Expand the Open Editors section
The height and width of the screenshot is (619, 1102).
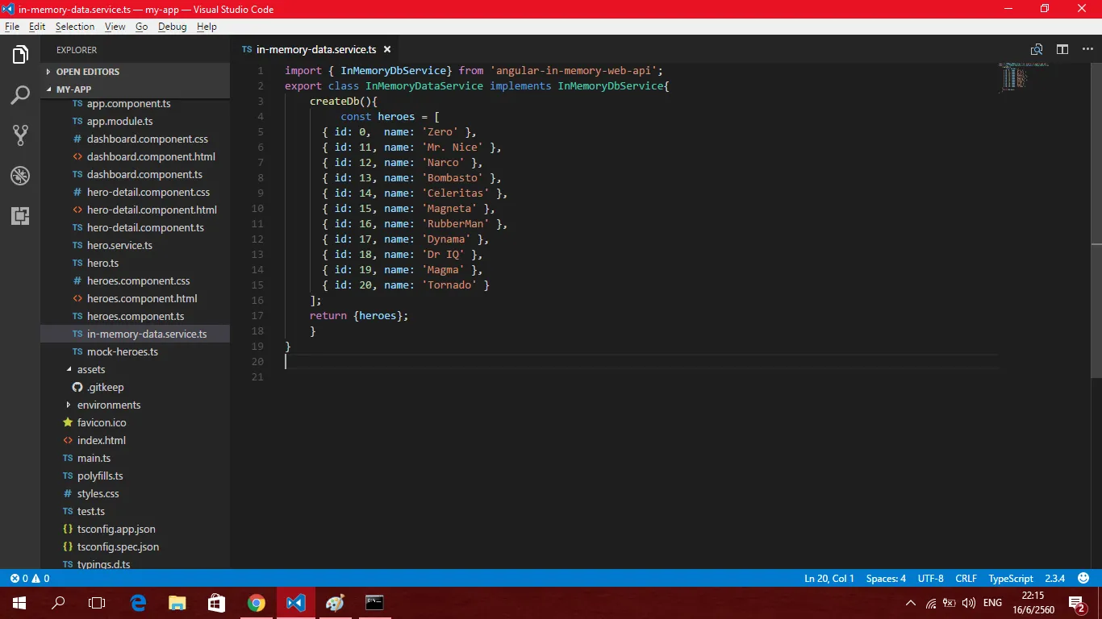click(135, 72)
